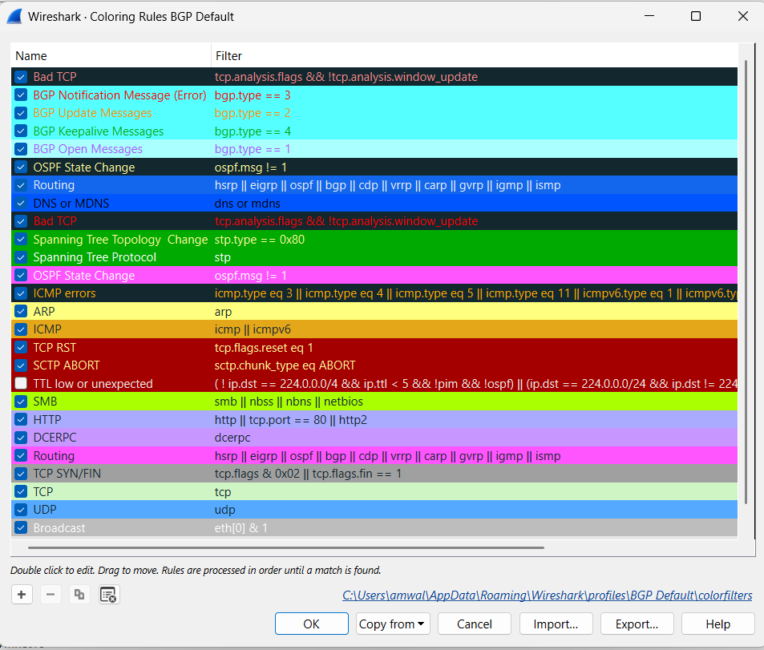This screenshot has height=650, width=764.
Task: Select the orange ICMP rule name
Action: 46,329
